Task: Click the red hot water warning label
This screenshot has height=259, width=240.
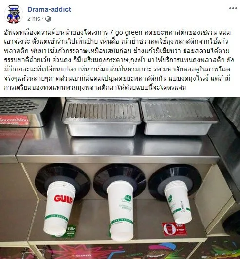Action: 15,121
